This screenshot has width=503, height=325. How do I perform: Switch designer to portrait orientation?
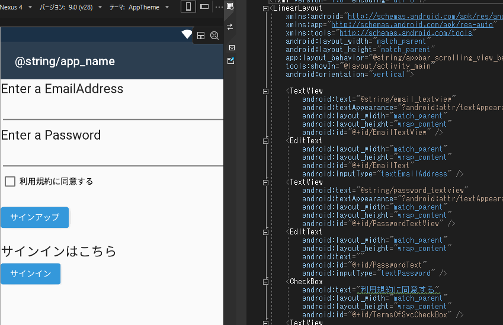[188, 7]
